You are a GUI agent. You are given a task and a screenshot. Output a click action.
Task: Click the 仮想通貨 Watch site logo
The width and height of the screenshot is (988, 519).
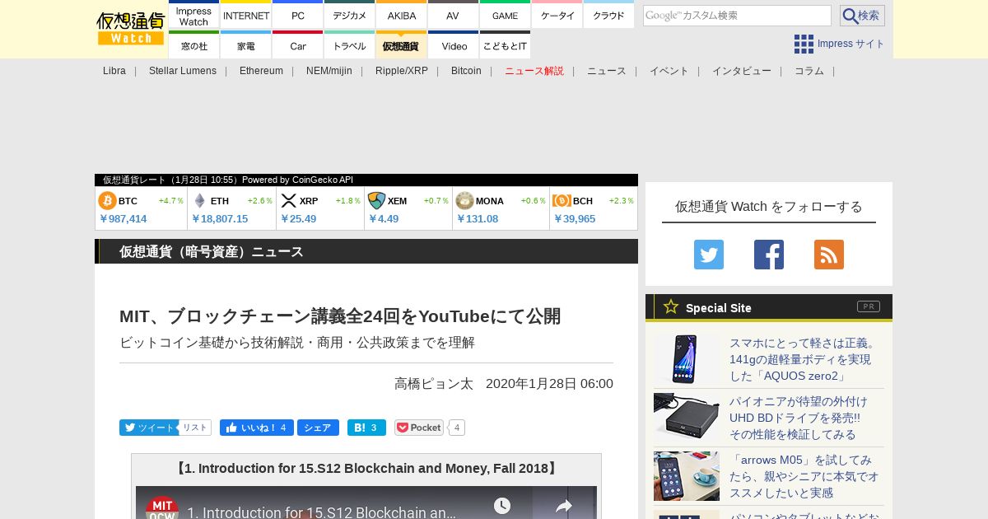click(x=131, y=29)
